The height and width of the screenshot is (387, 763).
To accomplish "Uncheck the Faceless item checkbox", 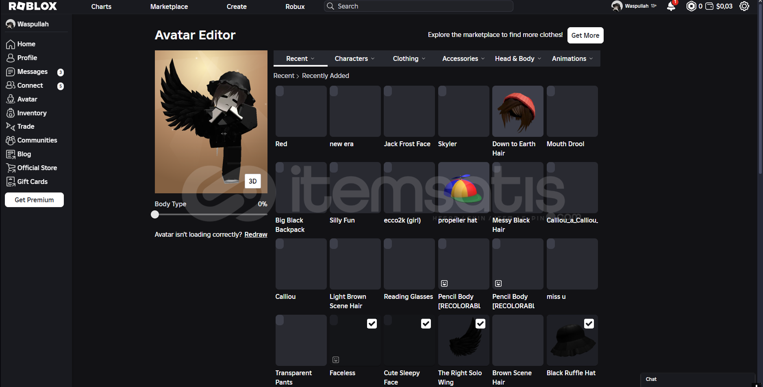I will [x=372, y=324].
